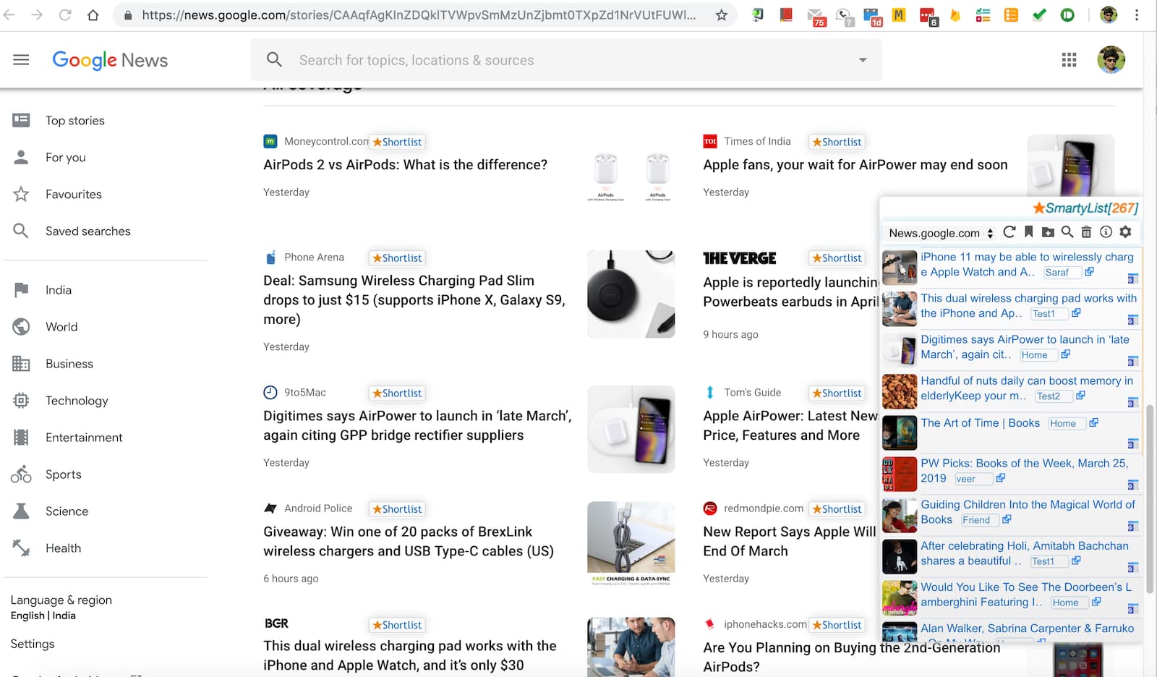Screen dimensions: 1157x677
Task: Click the SmartyList bookmark icon
Action: coord(1028,232)
